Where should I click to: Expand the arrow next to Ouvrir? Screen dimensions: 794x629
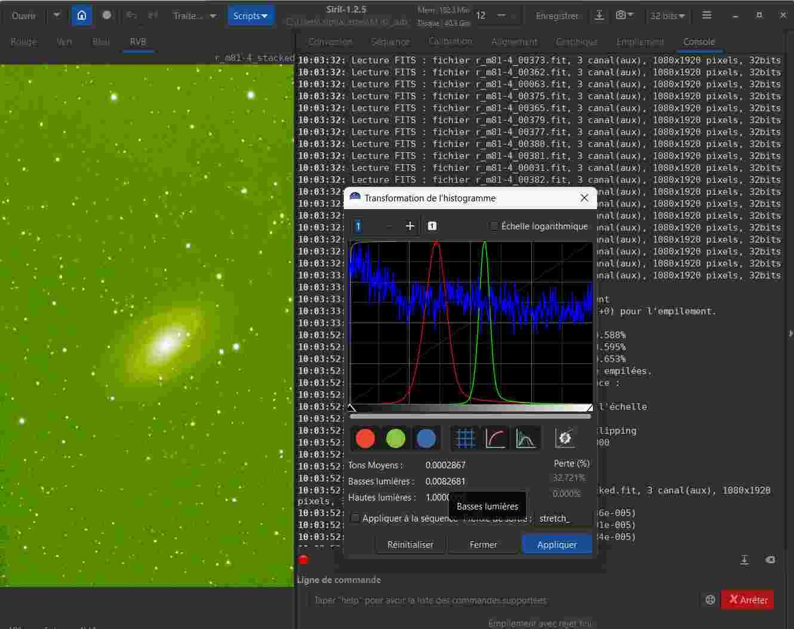pos(57,16)
